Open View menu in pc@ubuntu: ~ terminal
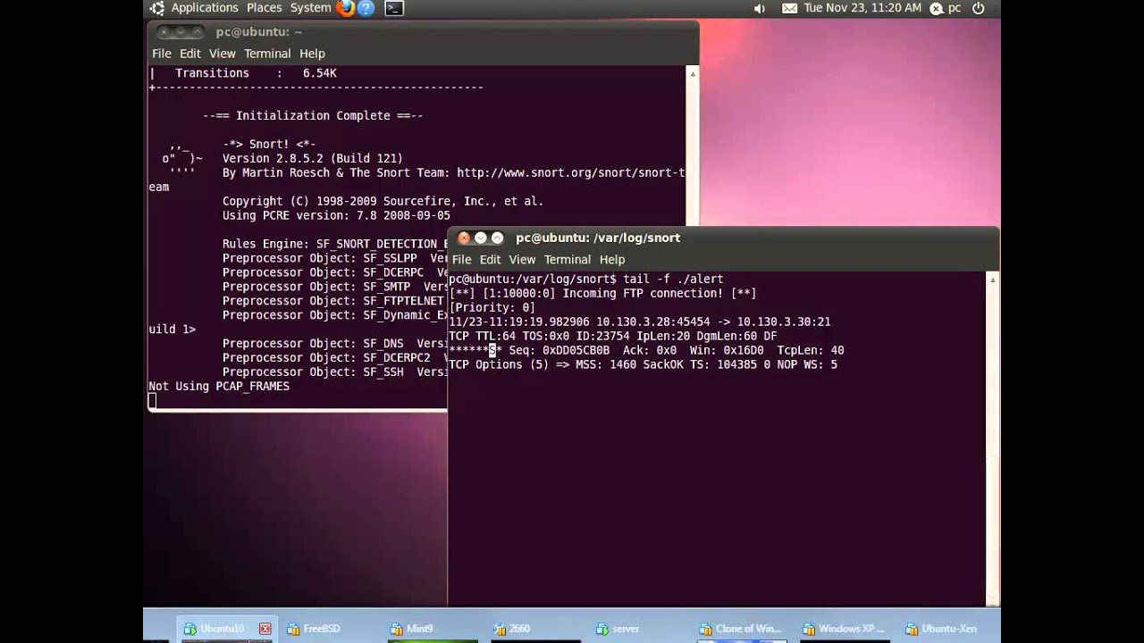Viewport: 1144px width, 643px height. pyautogui.click(x=222, y=54)
